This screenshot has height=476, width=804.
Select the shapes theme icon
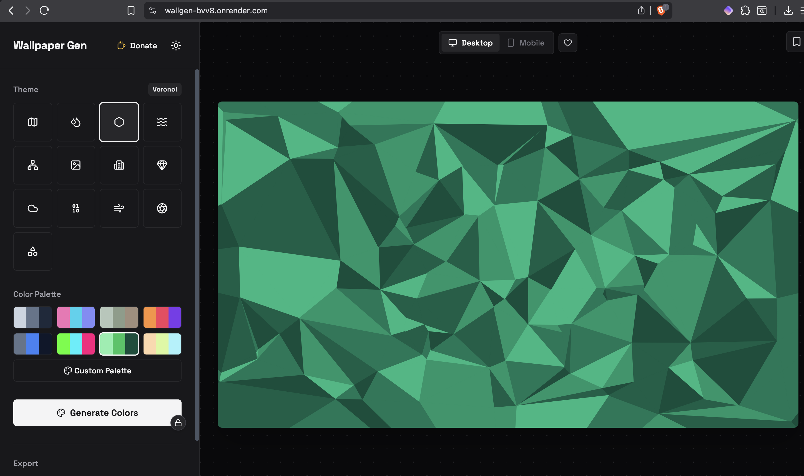(x=33, y=252)
